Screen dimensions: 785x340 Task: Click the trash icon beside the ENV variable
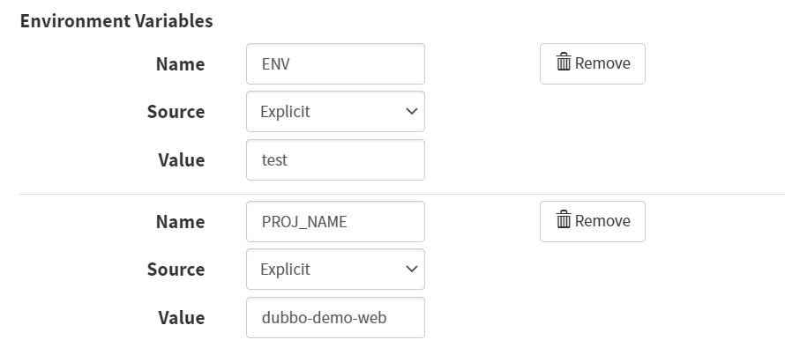click(564, 62)
